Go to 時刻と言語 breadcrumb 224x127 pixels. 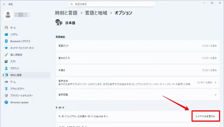tap(67, 13)
